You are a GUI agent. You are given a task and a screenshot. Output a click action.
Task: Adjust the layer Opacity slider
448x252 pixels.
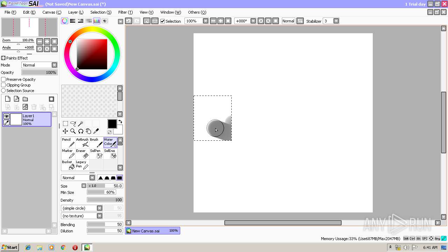[39, 72]
